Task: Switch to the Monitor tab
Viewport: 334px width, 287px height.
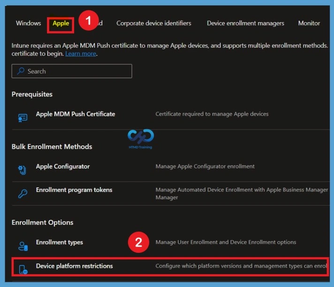Action: (309, 23)
